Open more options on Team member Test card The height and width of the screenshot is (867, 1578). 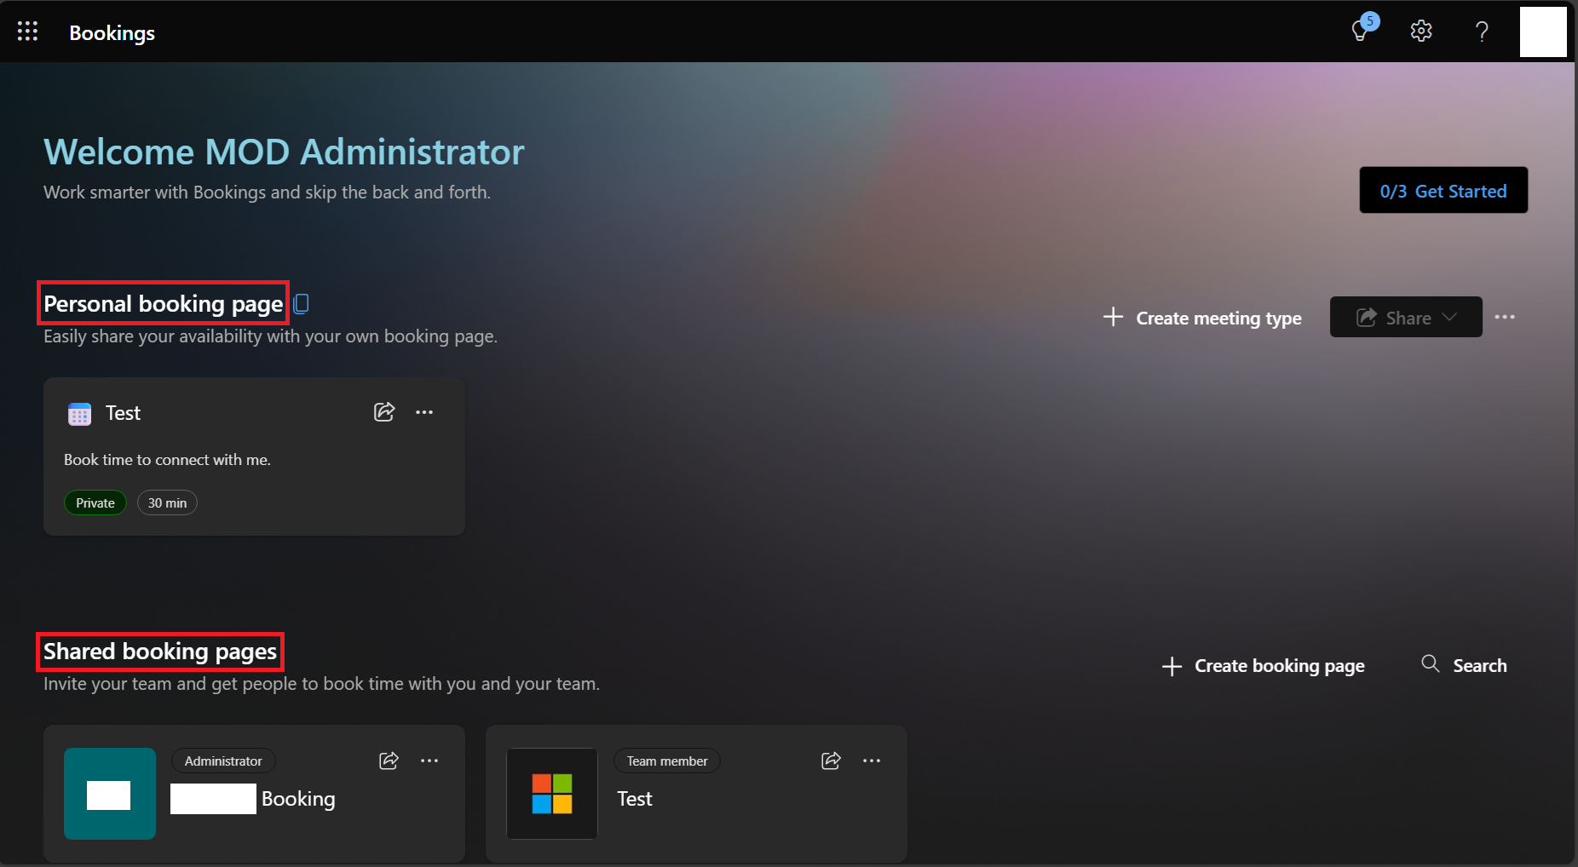(872, 761)
